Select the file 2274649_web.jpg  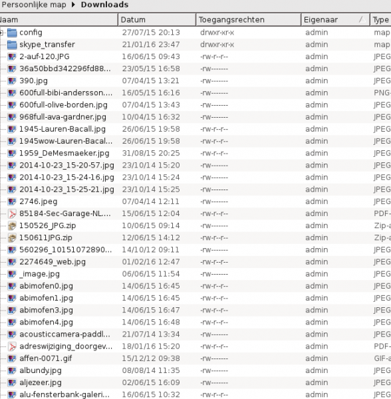pyautogui.click(x=53, y=262)
